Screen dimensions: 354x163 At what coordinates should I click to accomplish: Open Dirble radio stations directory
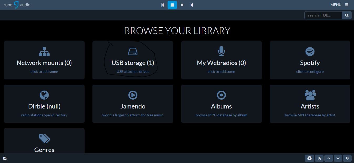click(44, 104)
